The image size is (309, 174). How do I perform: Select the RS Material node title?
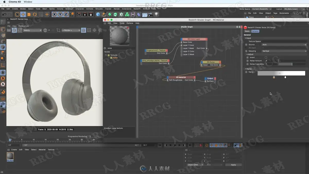(181, 77)
